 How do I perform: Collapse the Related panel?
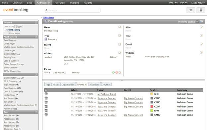coord(36,23)
